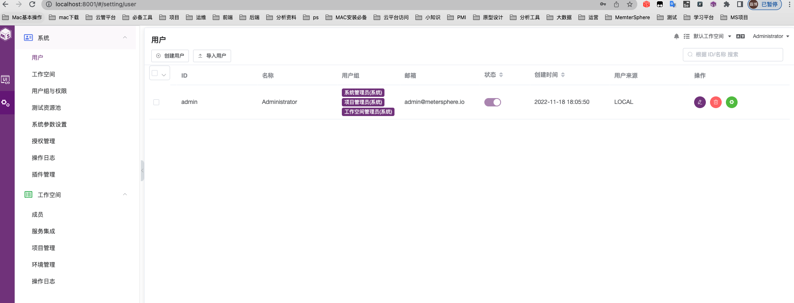Viewport: 794px width, 303px height.
Task: Check the select-all header checkbox
Action: [155, 73]
